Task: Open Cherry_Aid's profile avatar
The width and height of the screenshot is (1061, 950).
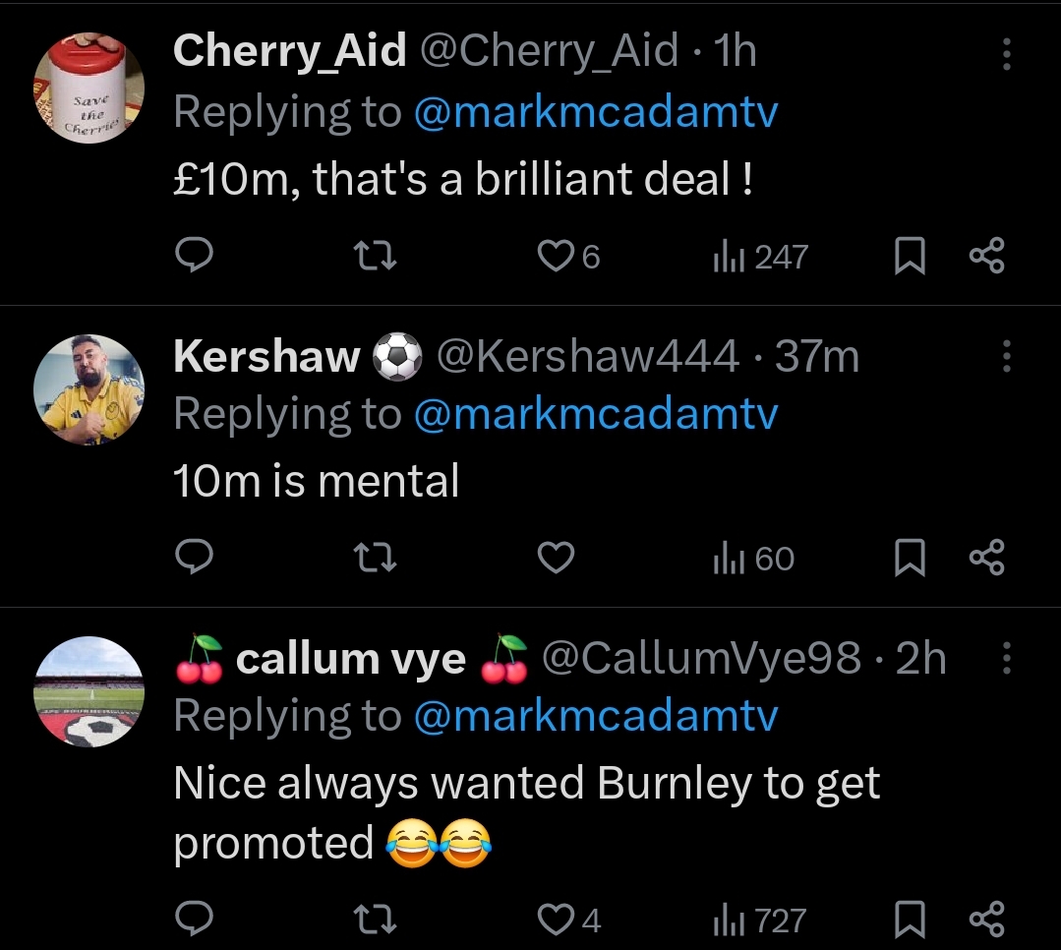Action: pos(89,89)
